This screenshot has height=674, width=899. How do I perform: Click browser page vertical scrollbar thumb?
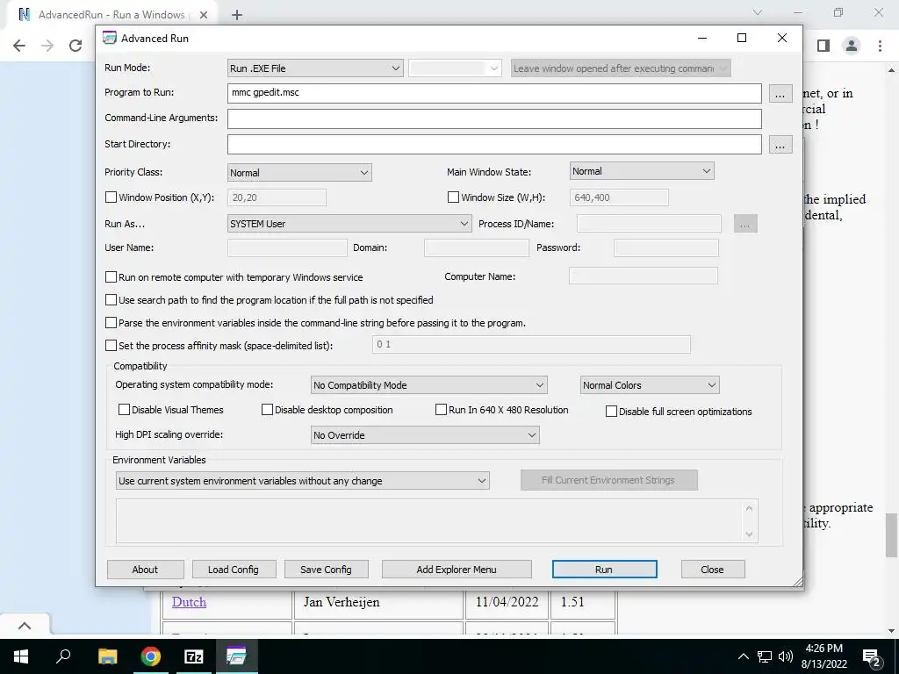point(891,534)
